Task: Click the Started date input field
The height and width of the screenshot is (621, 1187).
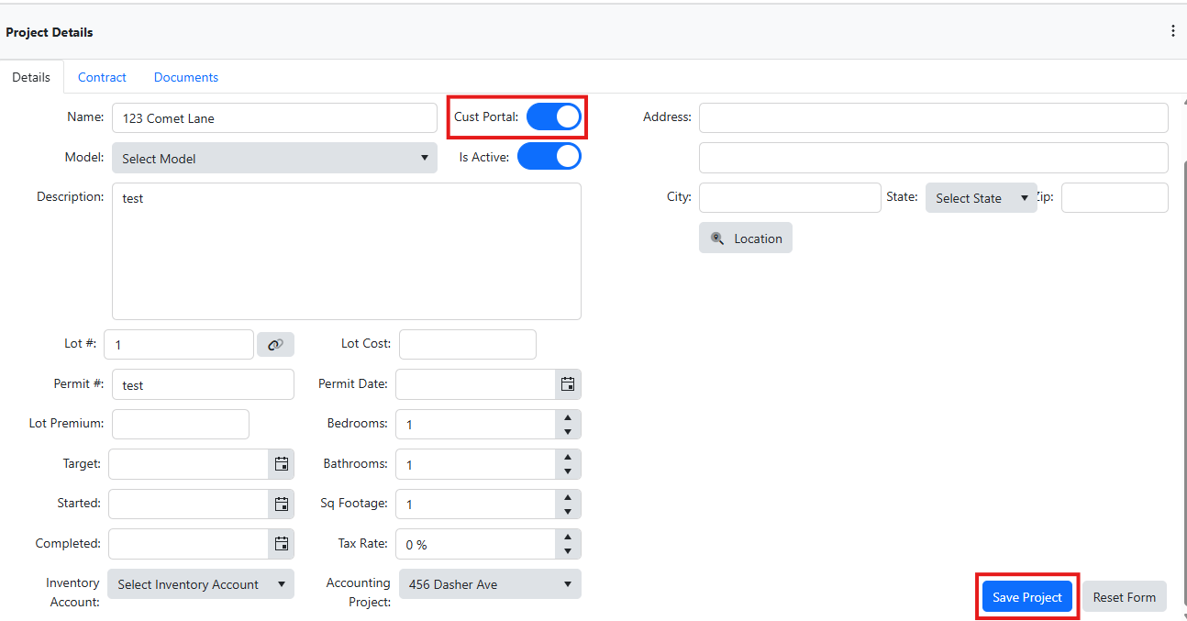Action: click(x=188, y=504)
